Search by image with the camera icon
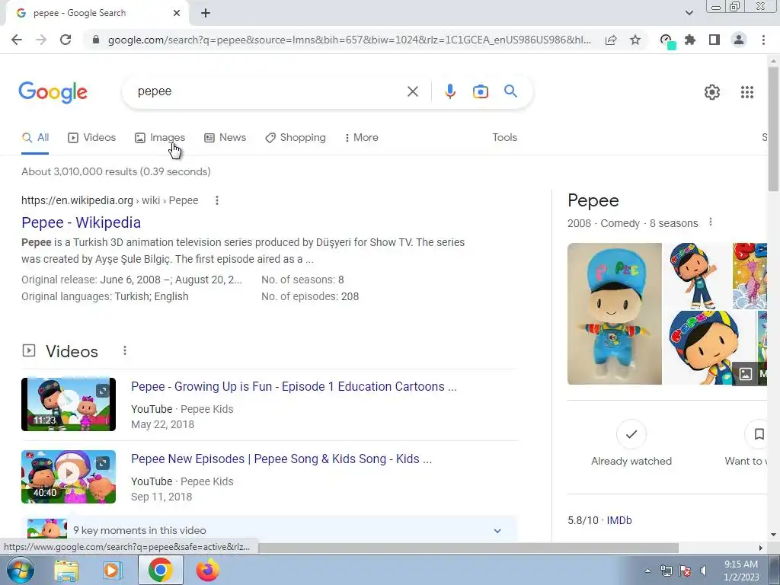This screenshot has height=585, width=780. tap(481, 91)
